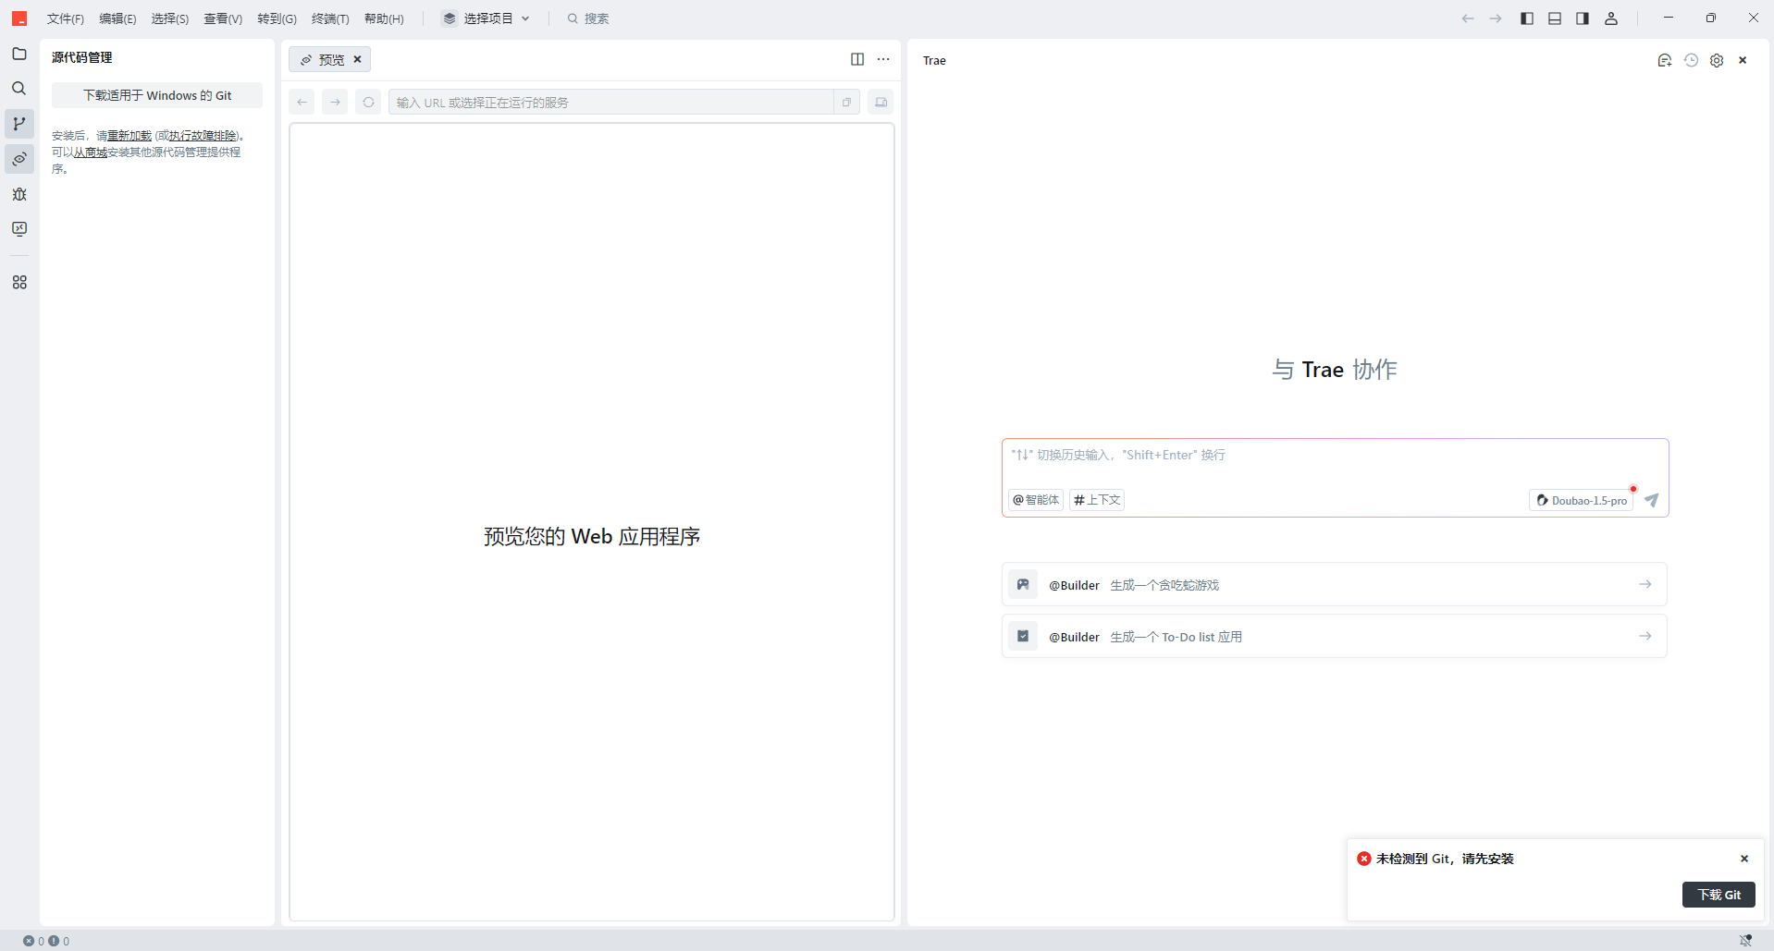The width and height of the screenshot is (1774, 951).
Task: Navigate back with title bar arrow
Action: coord(1468,18)
